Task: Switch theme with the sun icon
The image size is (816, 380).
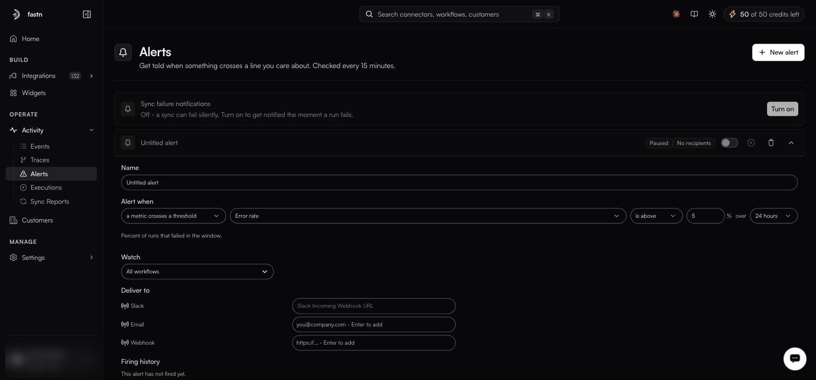Action: 712,14
